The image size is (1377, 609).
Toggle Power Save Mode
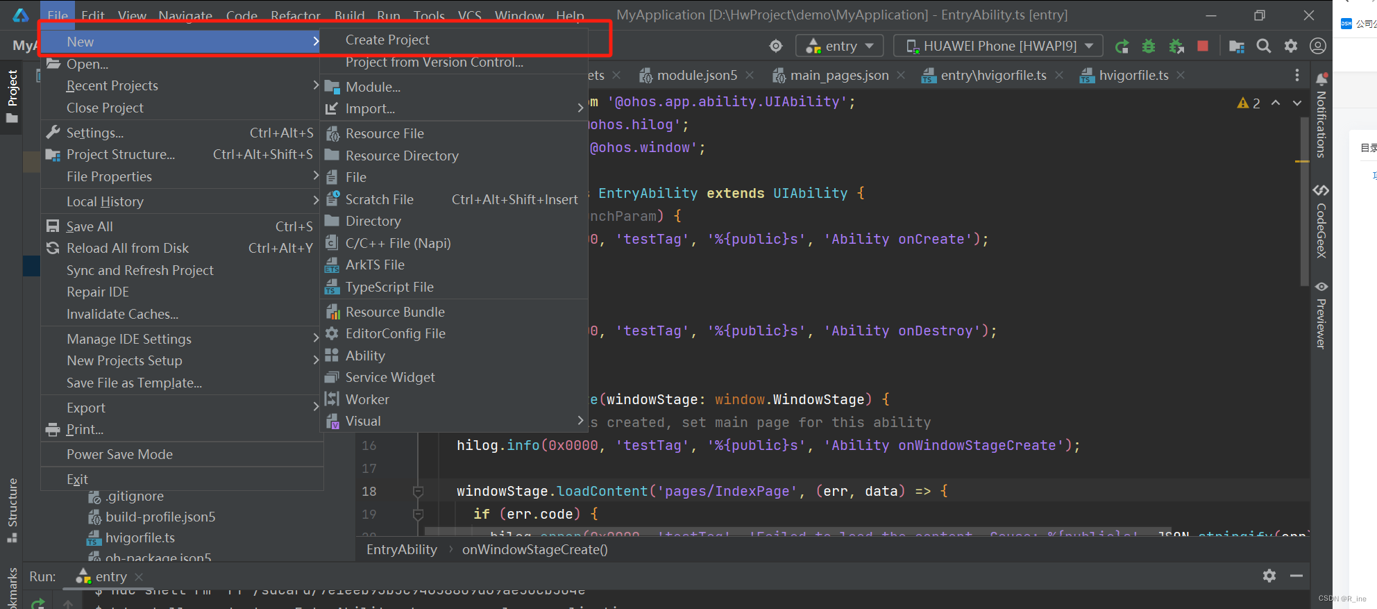[x=182, y=454]
